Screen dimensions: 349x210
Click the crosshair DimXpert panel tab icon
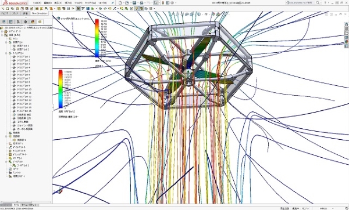[26, 21]
